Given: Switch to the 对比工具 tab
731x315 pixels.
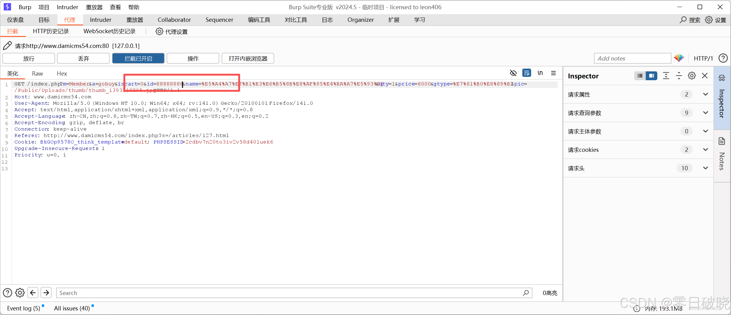Looking at the screenshot, I should (296, 20).
